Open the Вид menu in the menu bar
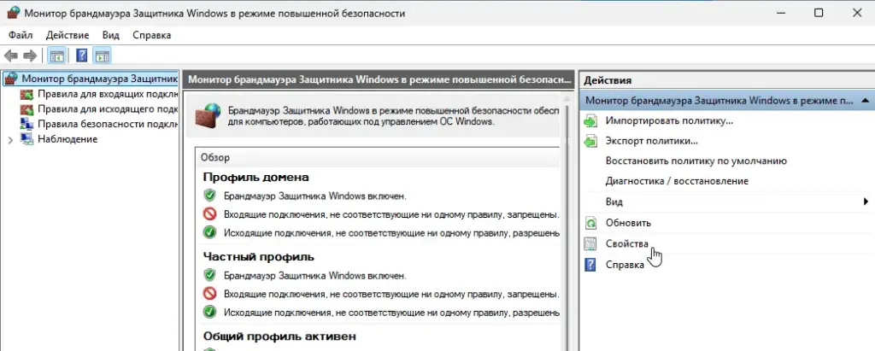The image size is (875, 351). pyautogui.click(x=110, y=35)
